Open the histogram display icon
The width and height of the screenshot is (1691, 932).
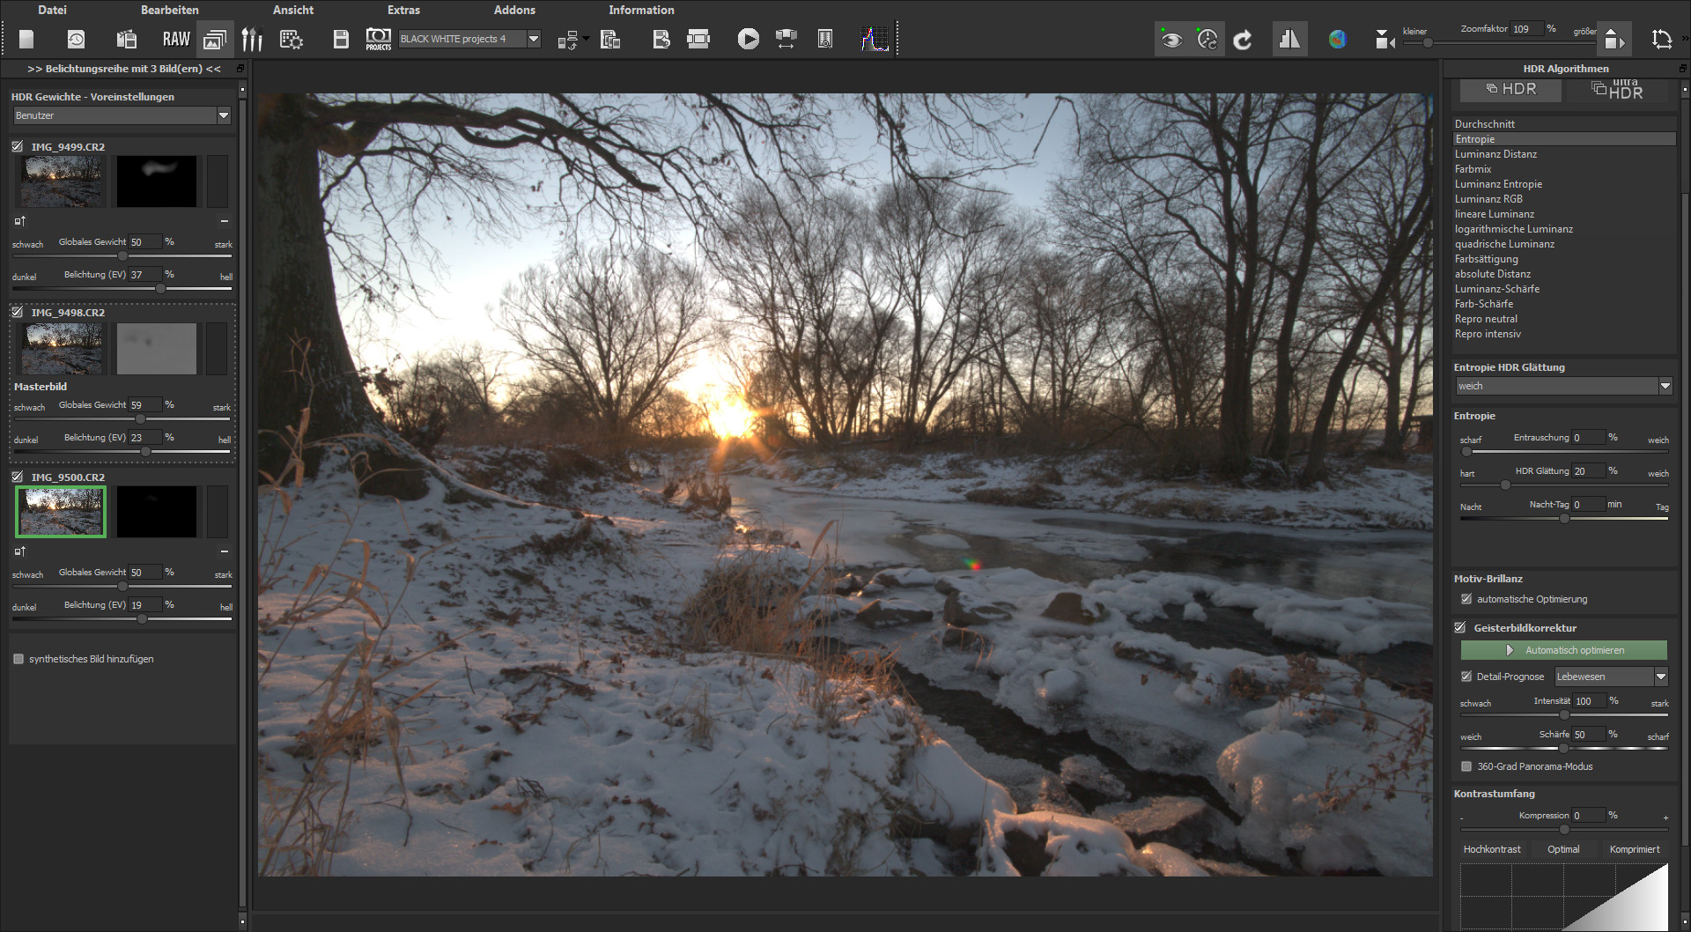[x=874, y=39]
